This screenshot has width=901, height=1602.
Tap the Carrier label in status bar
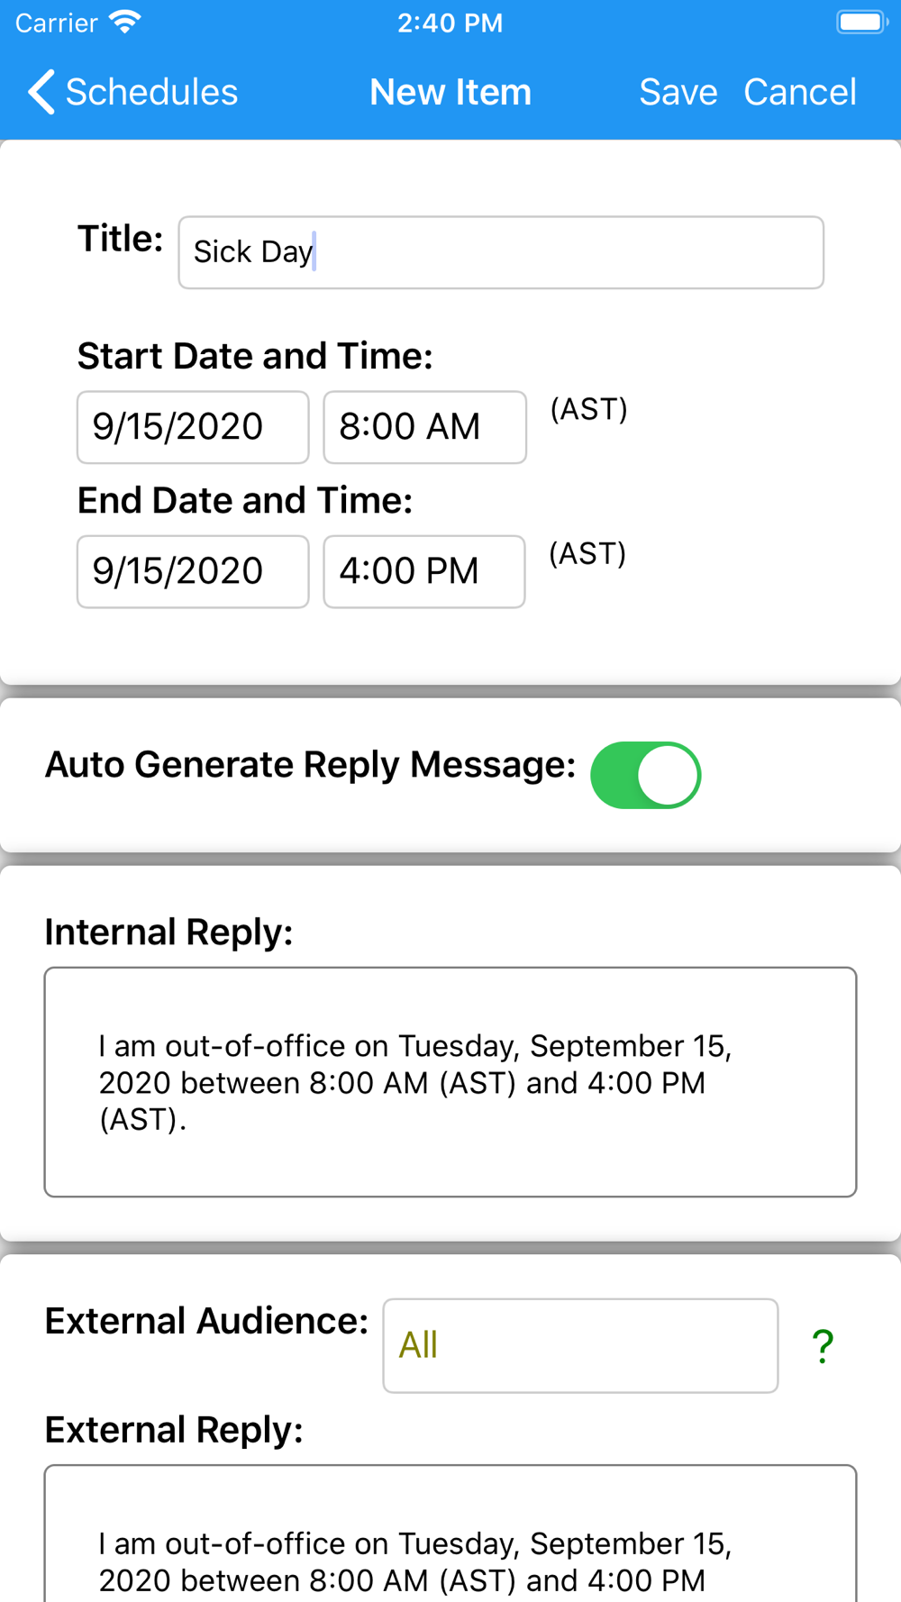pos(56,23)
